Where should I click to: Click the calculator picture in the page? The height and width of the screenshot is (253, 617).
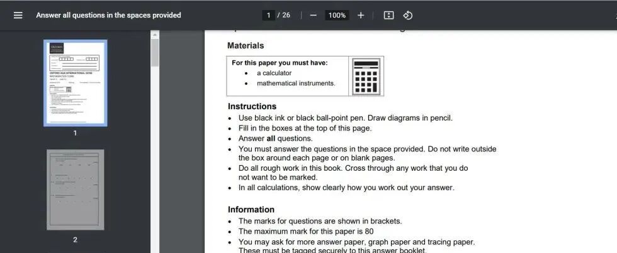366,76
